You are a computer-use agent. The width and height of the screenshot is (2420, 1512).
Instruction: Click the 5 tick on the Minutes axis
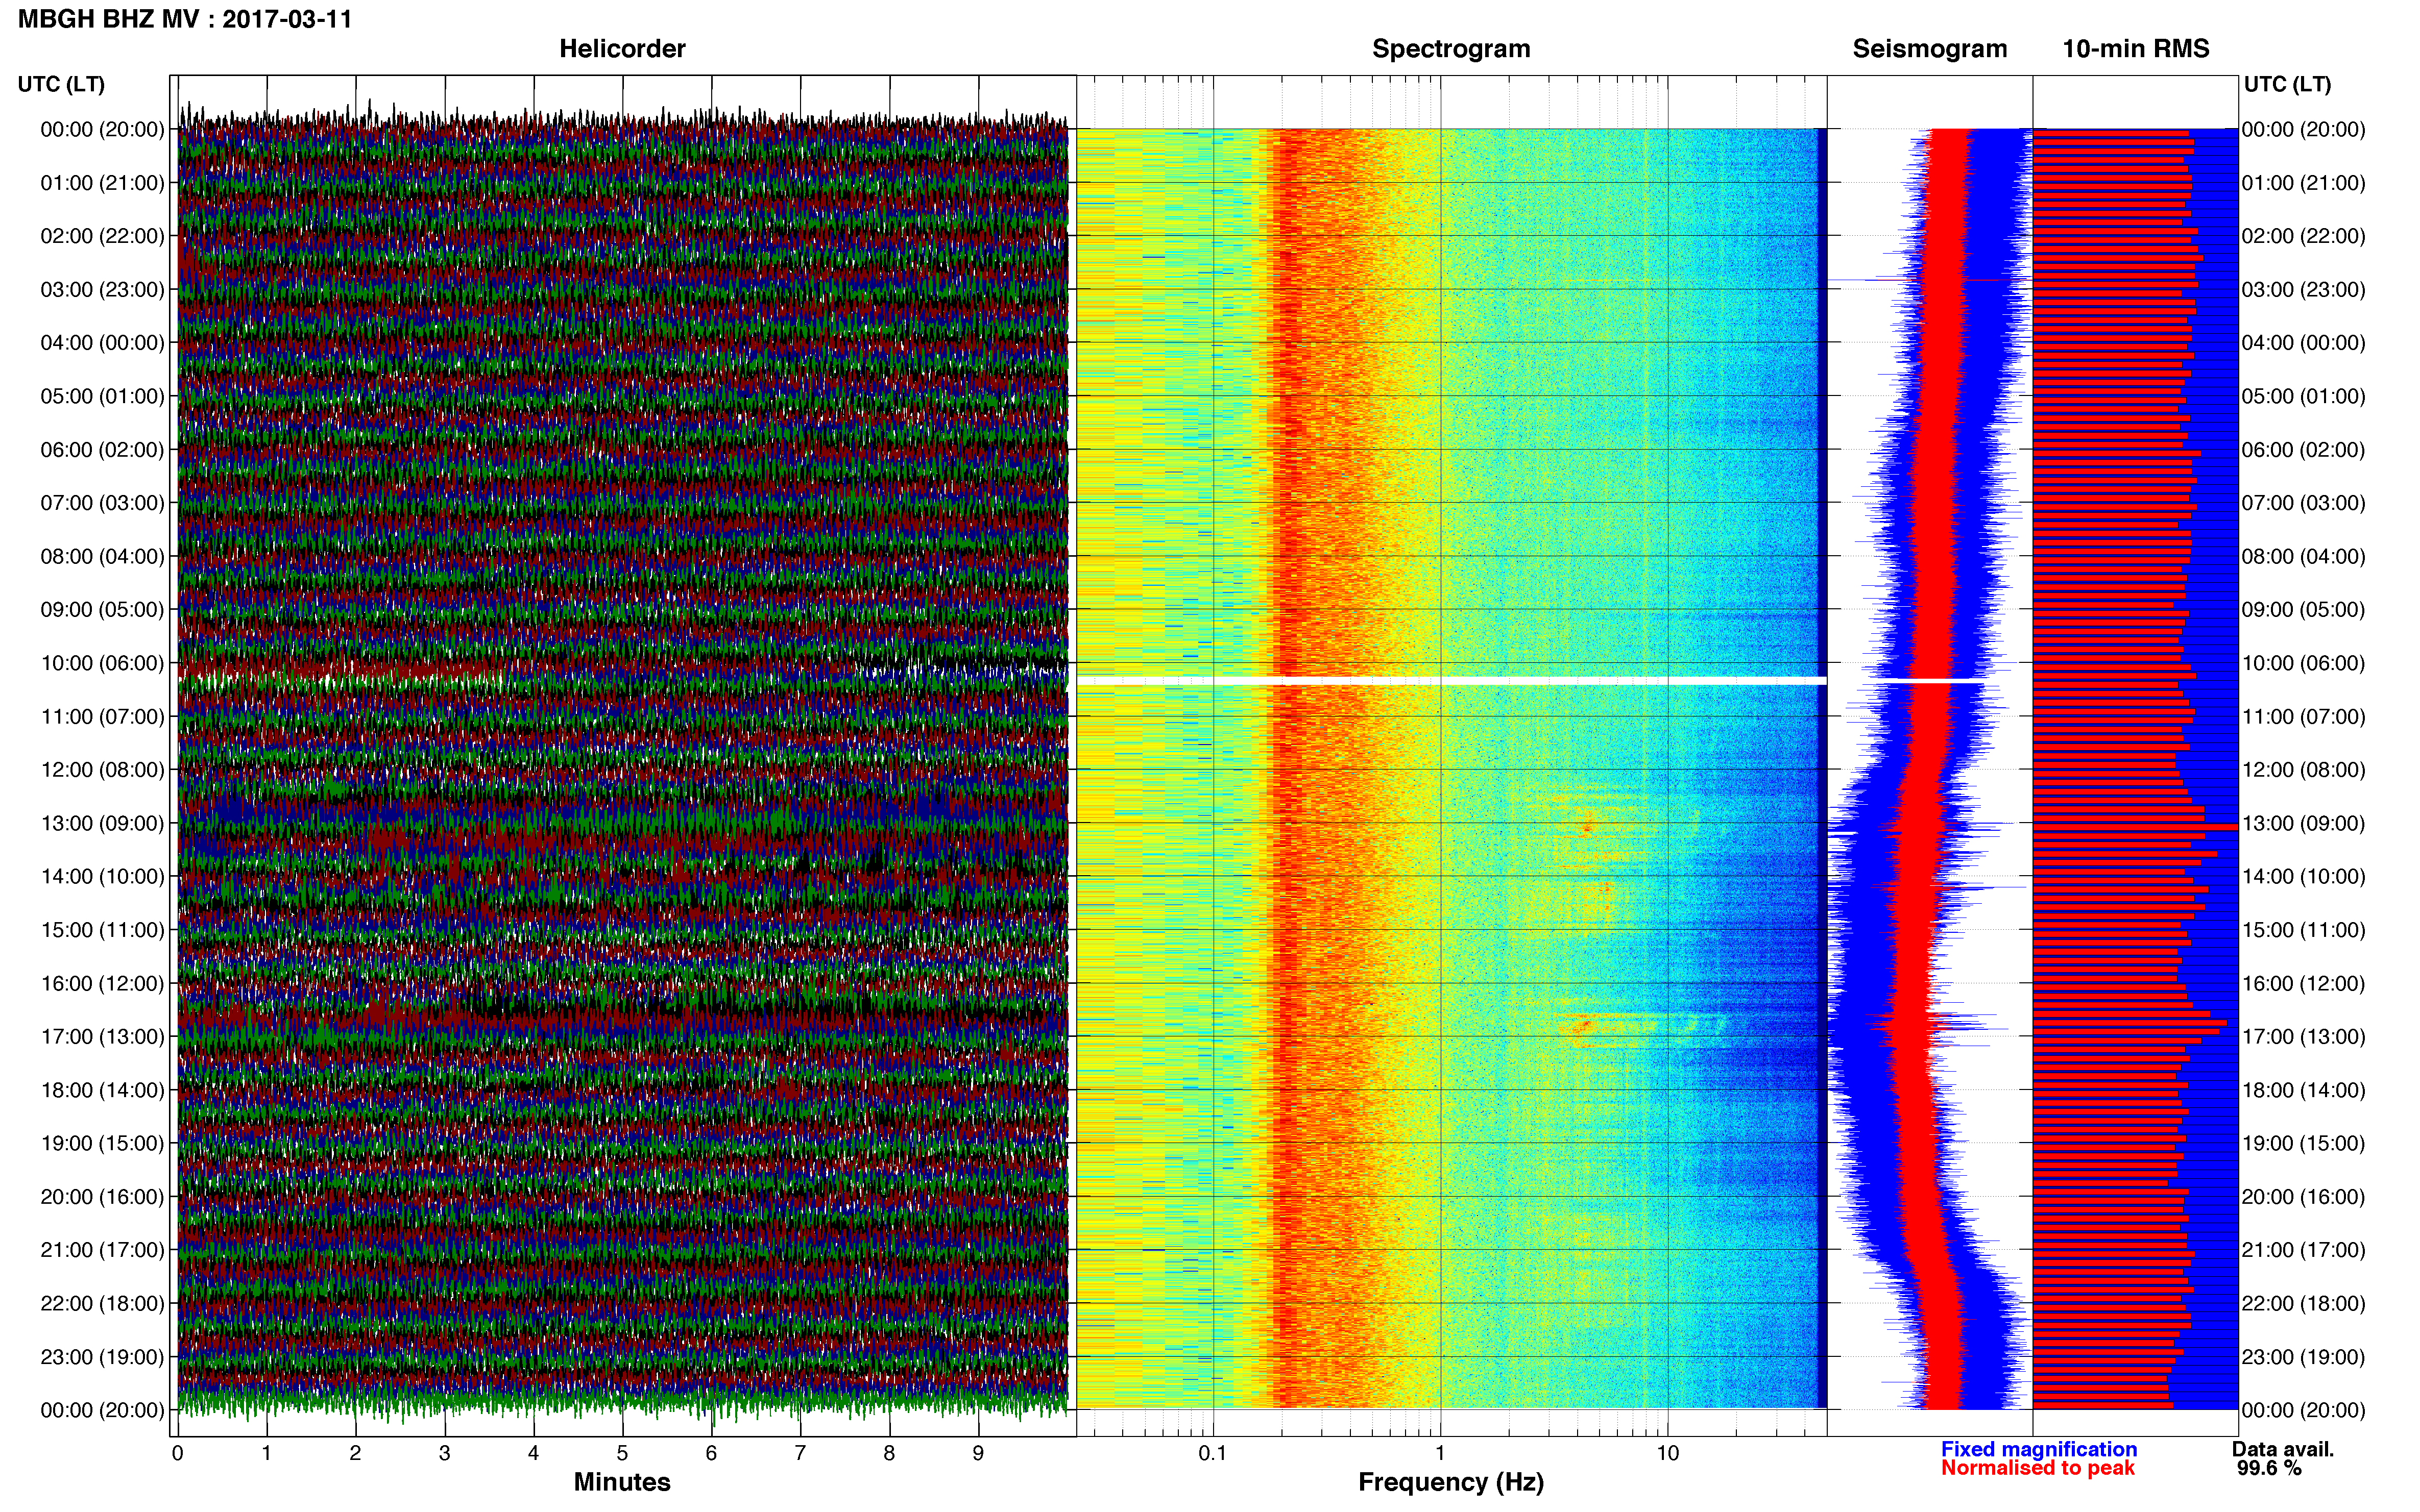click(x=622, y=1453)
